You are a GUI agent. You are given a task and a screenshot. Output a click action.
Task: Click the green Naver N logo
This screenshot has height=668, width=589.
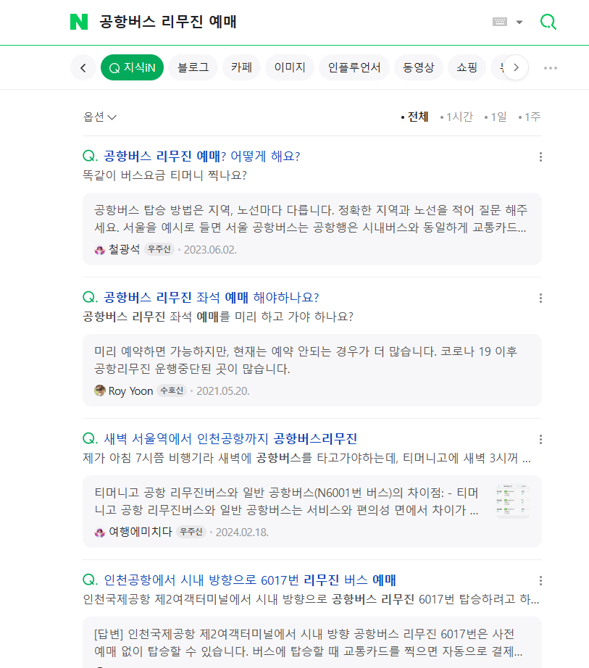pos(79,22)
